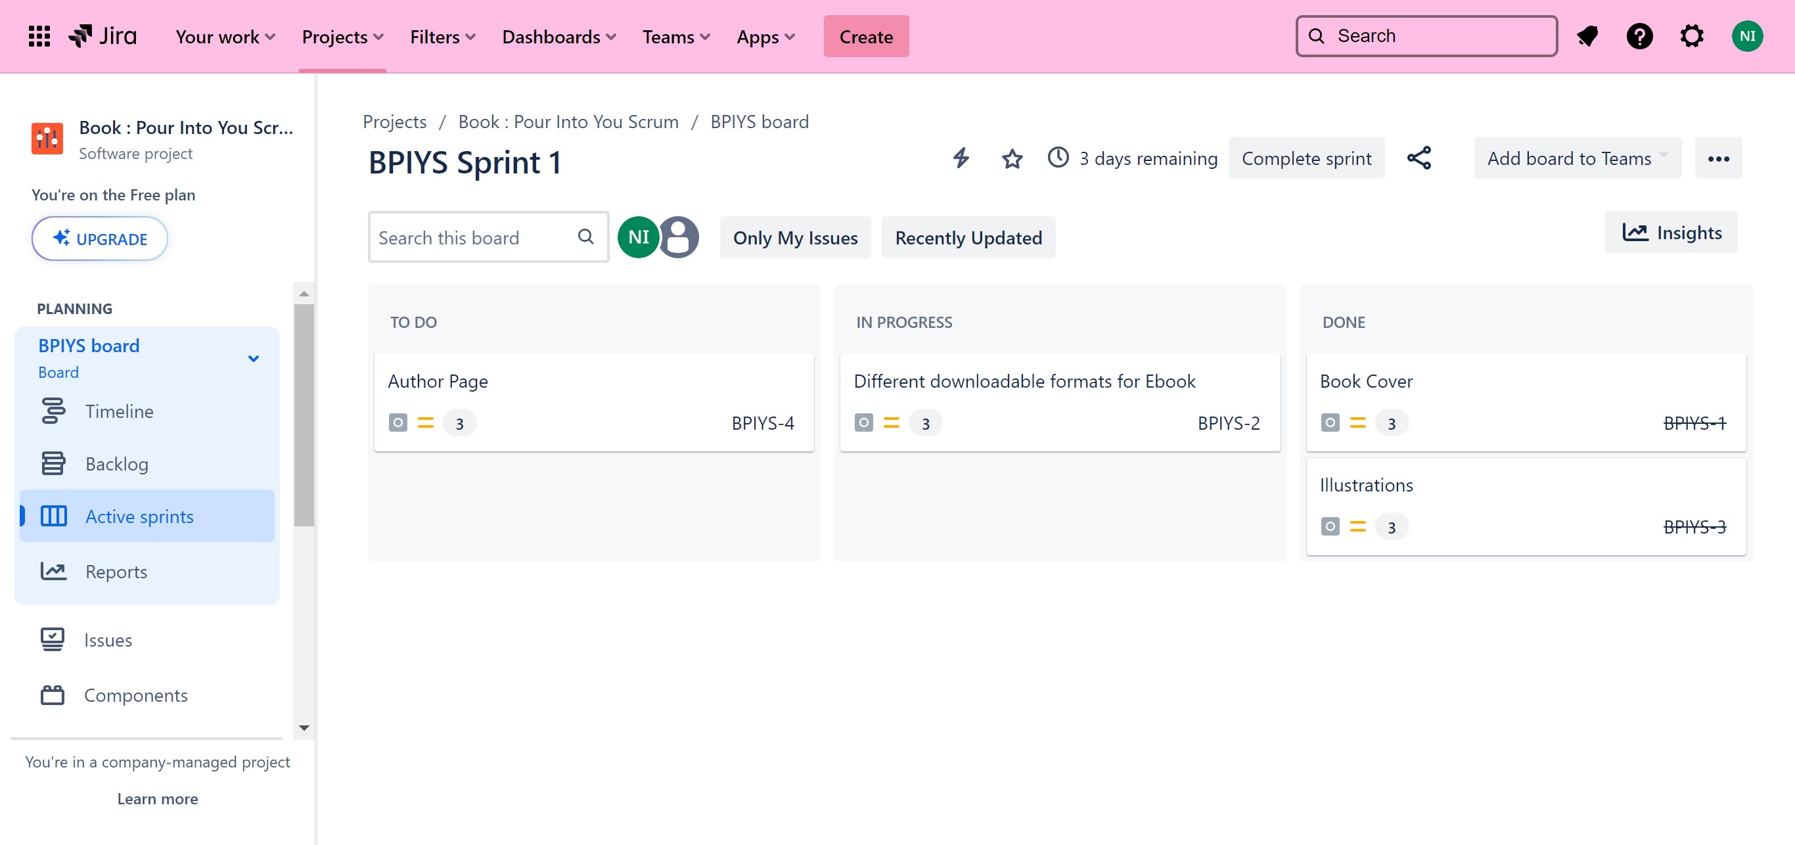Click the sidebar scroll down arrow
The height and width of the screenshot is (845, 1795).
(x=304, y=728)
